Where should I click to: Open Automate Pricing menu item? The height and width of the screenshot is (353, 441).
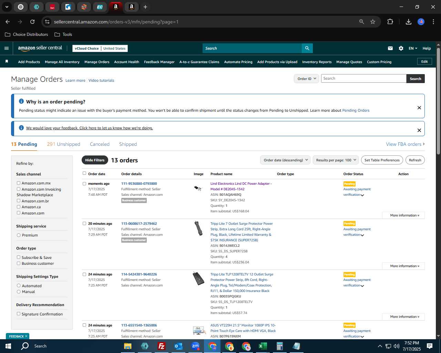point(238,62)
